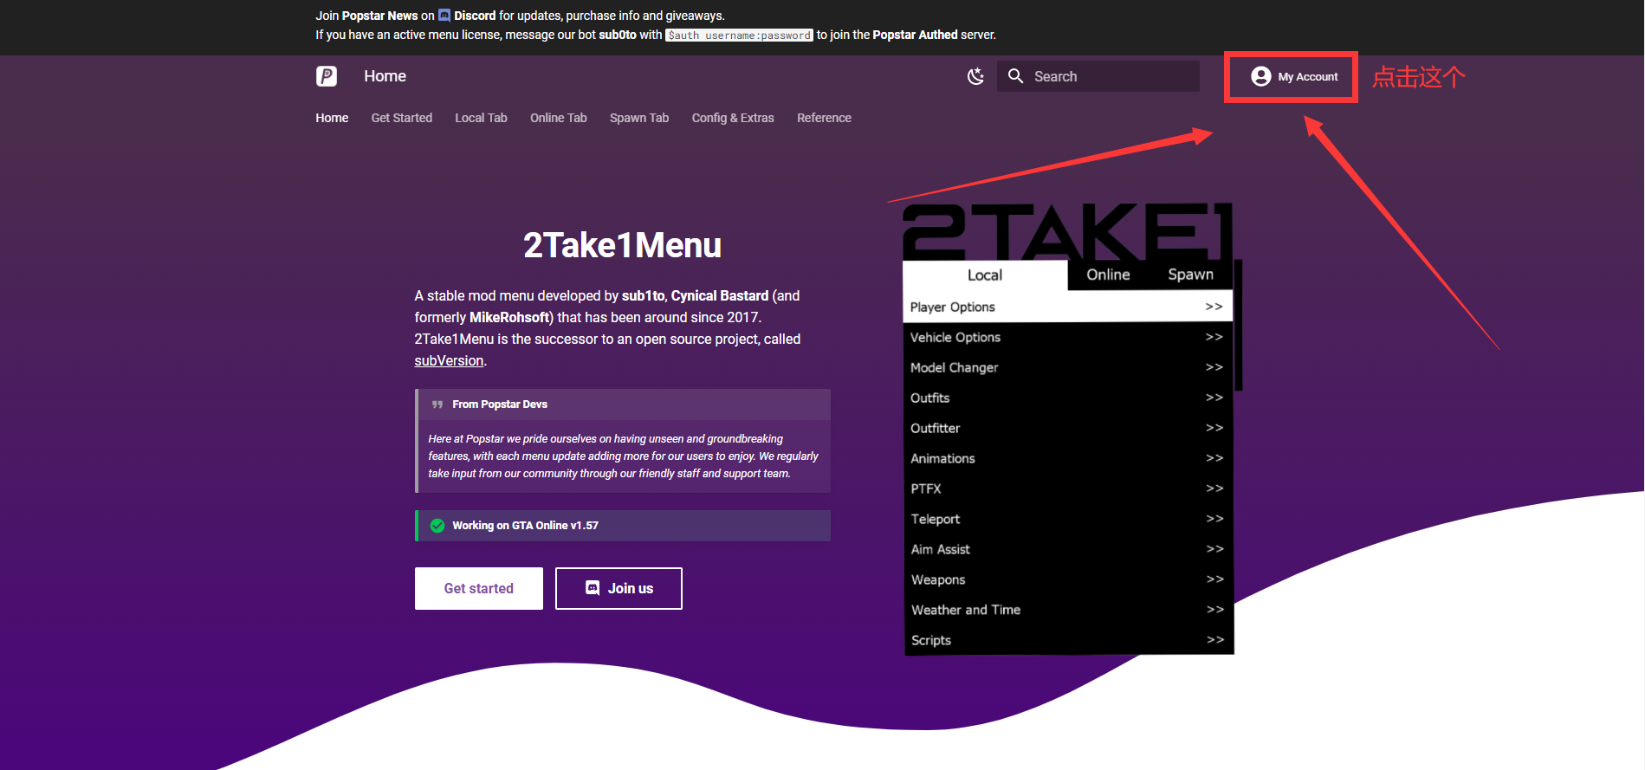Screen dimensions: 1645x770
Task: Click the $auth username:password code text
Action: click(739, 35)
